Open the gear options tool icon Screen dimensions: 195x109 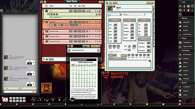click(180, 14)
